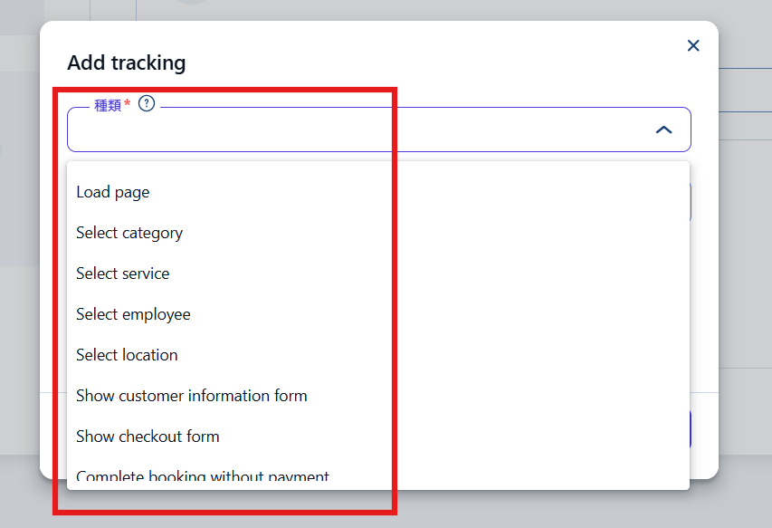Image resolution: width=772 pixels, height=528 pixels.
Task: Click the "Add tracking" dialog title
Action: (x=126, y=63)
